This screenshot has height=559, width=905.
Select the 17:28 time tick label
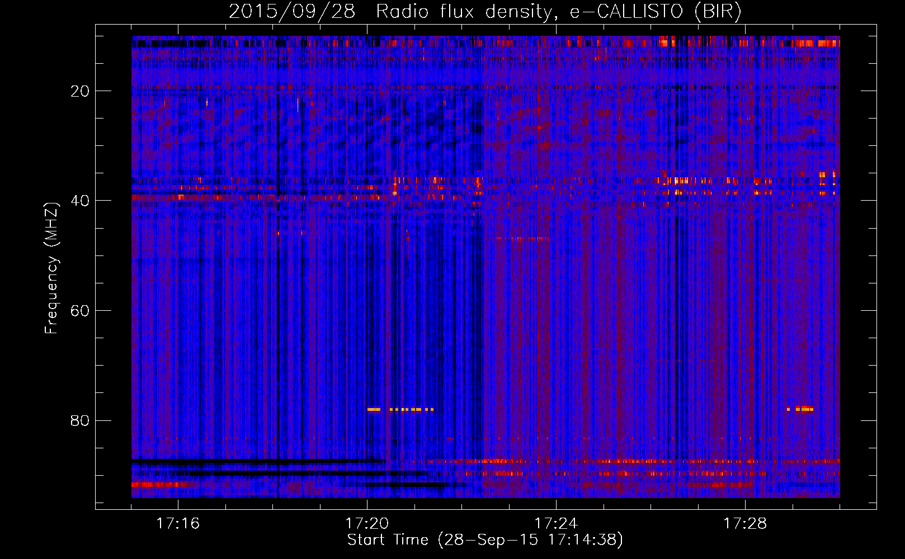click(x=745, y=523)
